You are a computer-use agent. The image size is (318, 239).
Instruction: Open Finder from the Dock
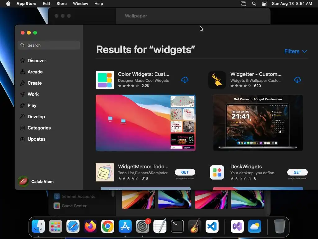[x=38, y=226]
